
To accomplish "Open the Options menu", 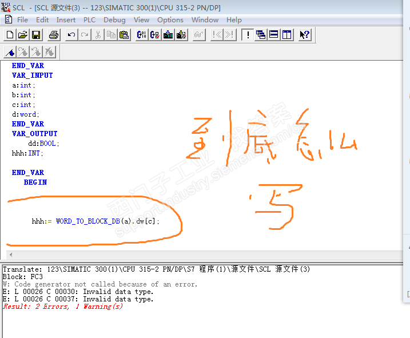I will click(170, 20).
